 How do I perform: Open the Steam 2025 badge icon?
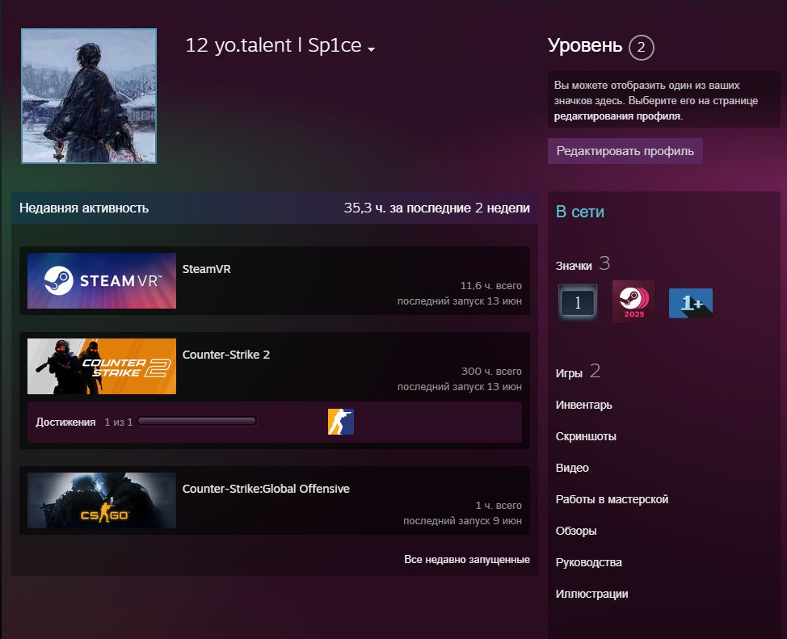point(633,301)
